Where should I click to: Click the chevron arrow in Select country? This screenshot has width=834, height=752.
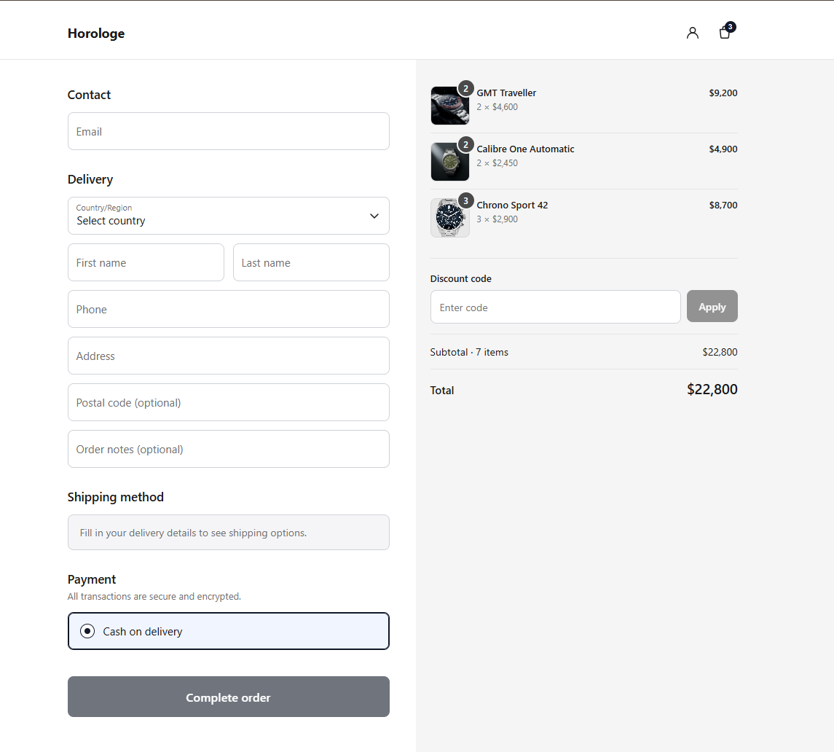(x=374, y=216)
